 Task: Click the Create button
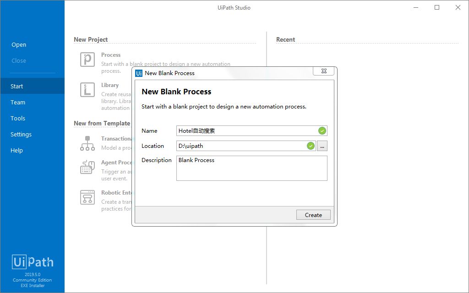[x=313, y=215]
